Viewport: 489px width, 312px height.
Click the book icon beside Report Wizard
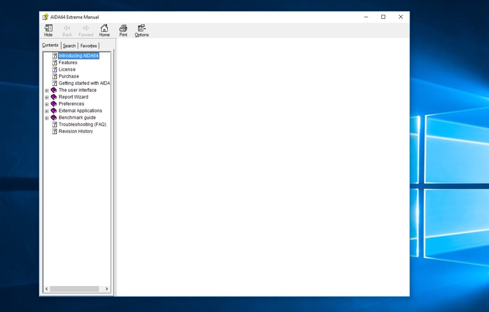click(54, 97)
